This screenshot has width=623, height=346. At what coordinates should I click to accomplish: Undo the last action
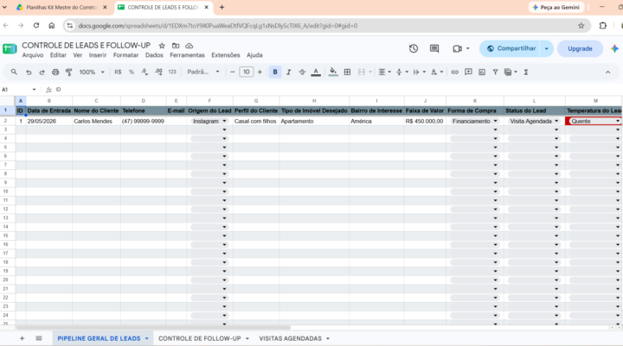tap(29, 72)
